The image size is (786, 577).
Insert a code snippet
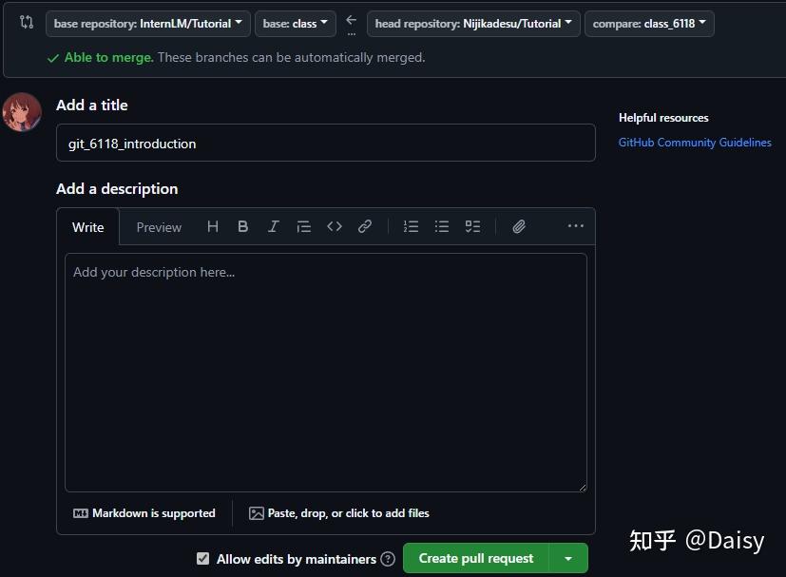pyautogui.click(x=335, y=226)
